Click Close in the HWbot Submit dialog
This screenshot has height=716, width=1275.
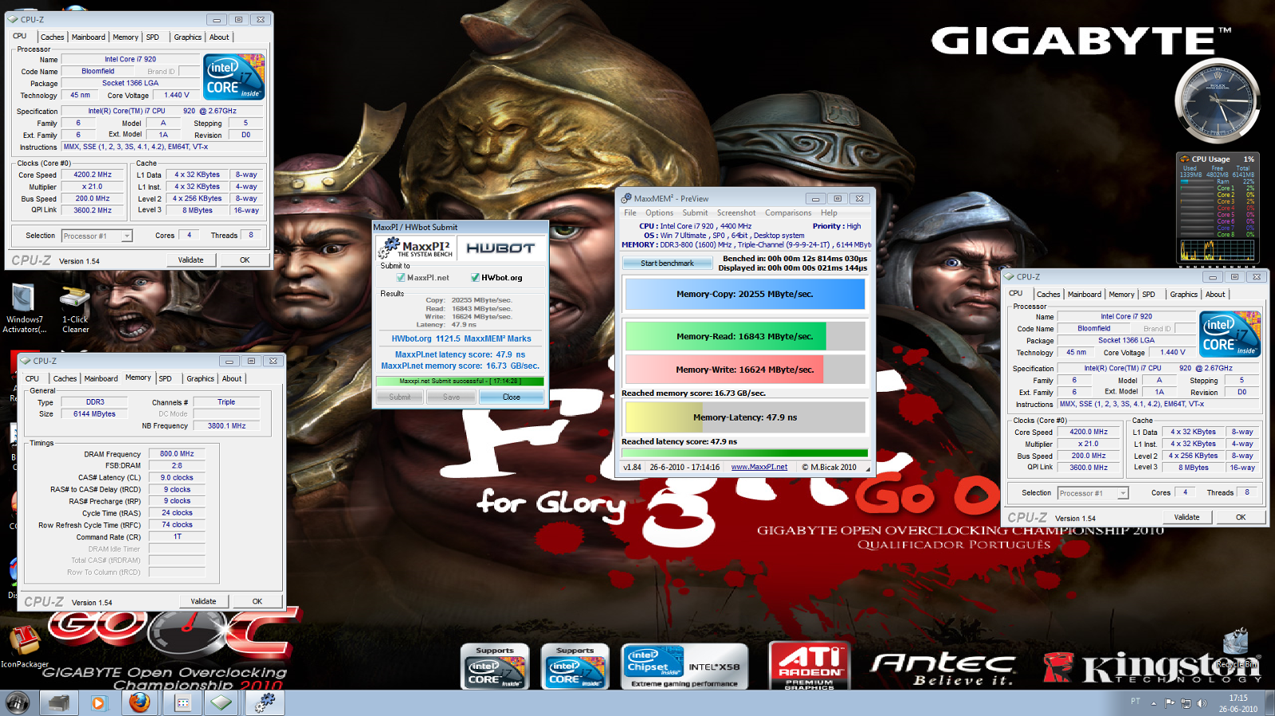coord(512,397)
